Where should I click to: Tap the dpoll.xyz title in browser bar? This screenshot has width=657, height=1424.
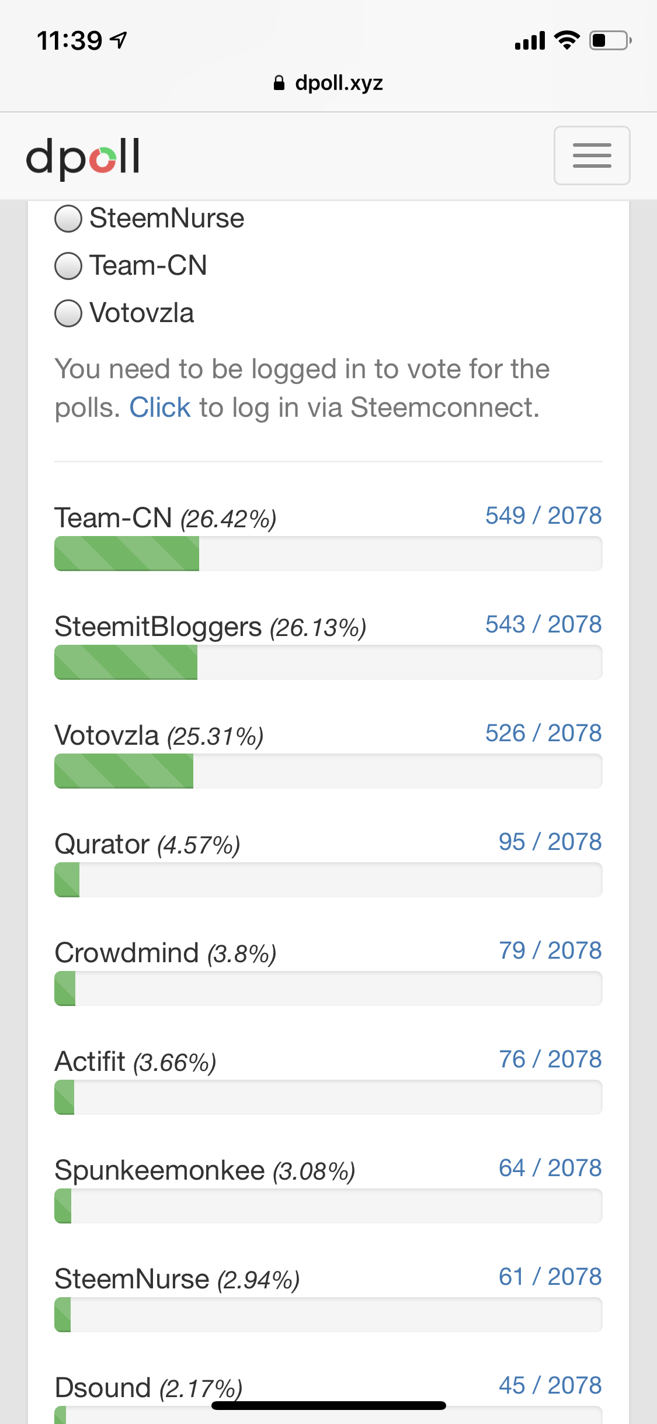pos(339,82)
